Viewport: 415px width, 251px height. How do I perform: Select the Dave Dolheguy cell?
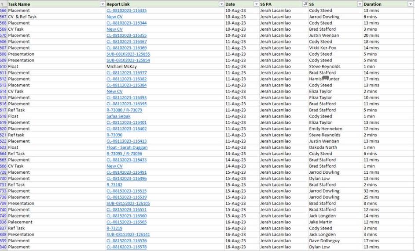[x=335, y=241]
